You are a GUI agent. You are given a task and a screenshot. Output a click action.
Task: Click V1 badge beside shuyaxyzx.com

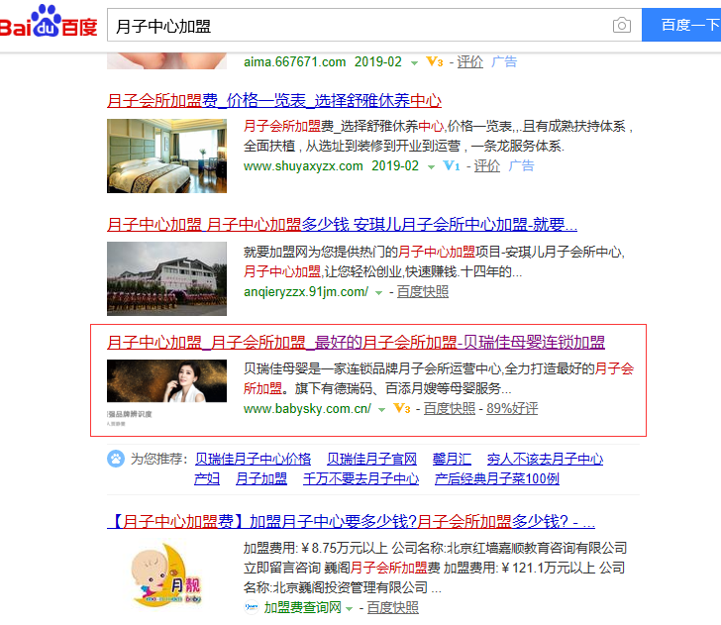[451, 165]
